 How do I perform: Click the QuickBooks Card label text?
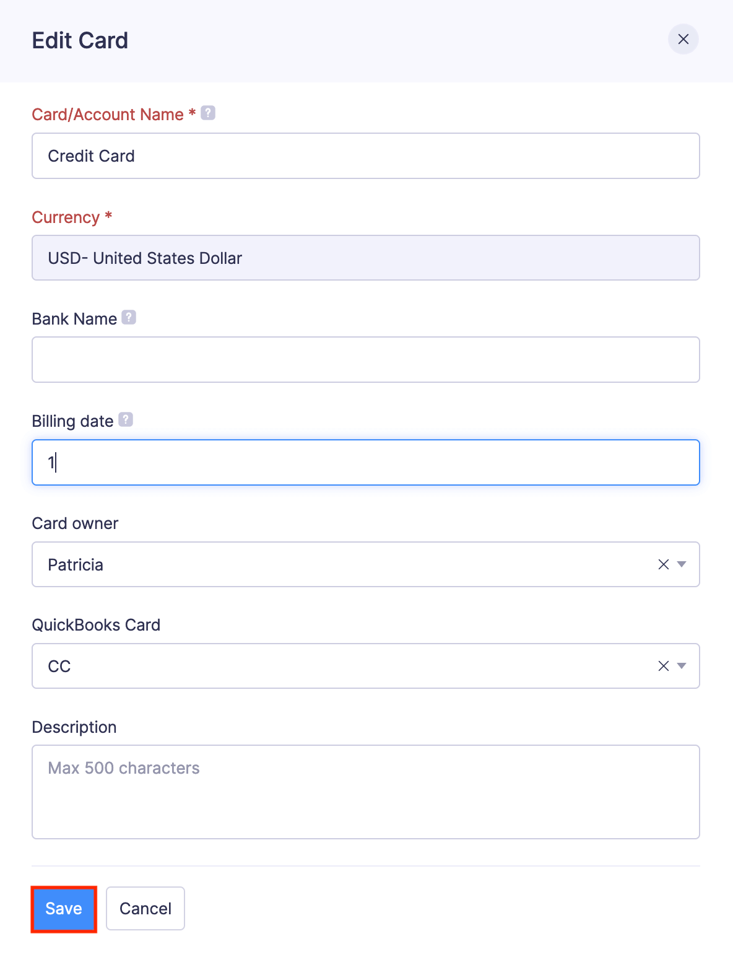click(96, 625)
